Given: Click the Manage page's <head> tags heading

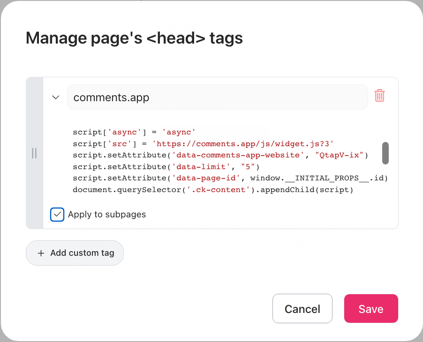Looking at the screenshot, I should [x=134, y=38].
